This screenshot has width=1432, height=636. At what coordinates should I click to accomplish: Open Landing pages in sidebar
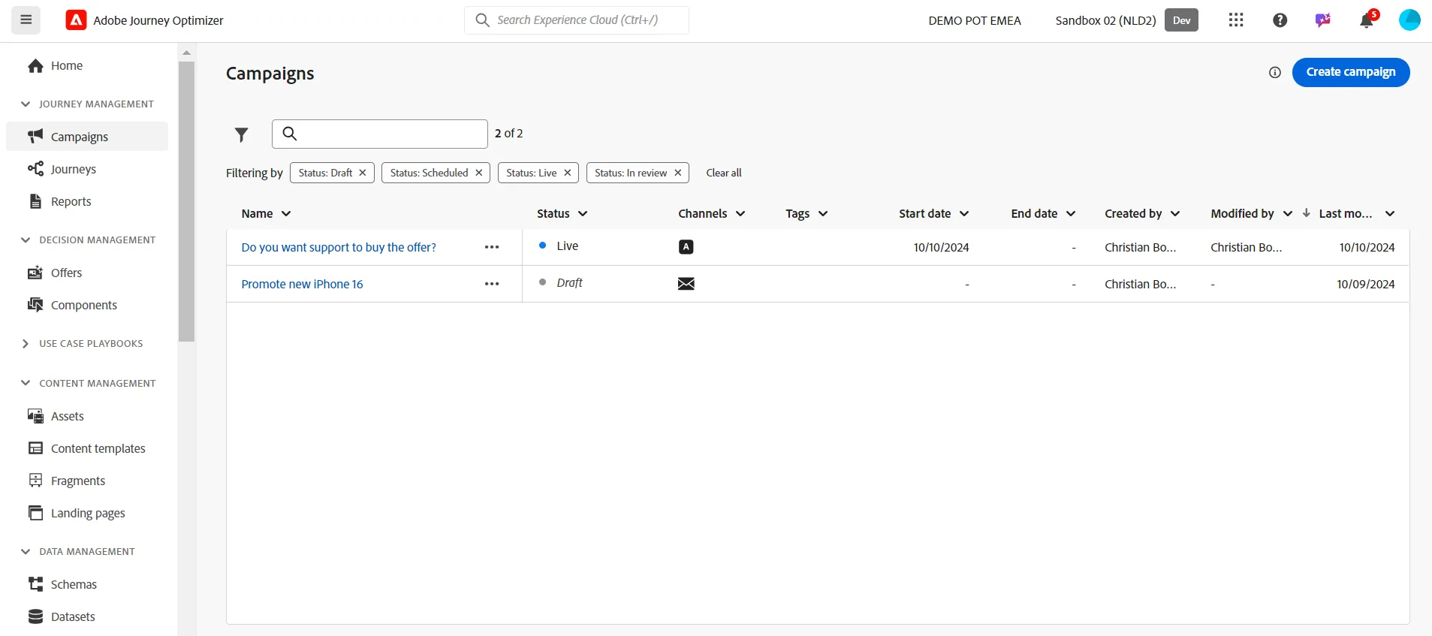coord(87,513)
